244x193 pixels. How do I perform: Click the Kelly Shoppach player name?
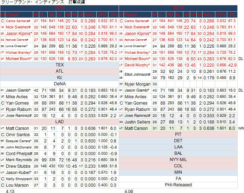(19, 179)
